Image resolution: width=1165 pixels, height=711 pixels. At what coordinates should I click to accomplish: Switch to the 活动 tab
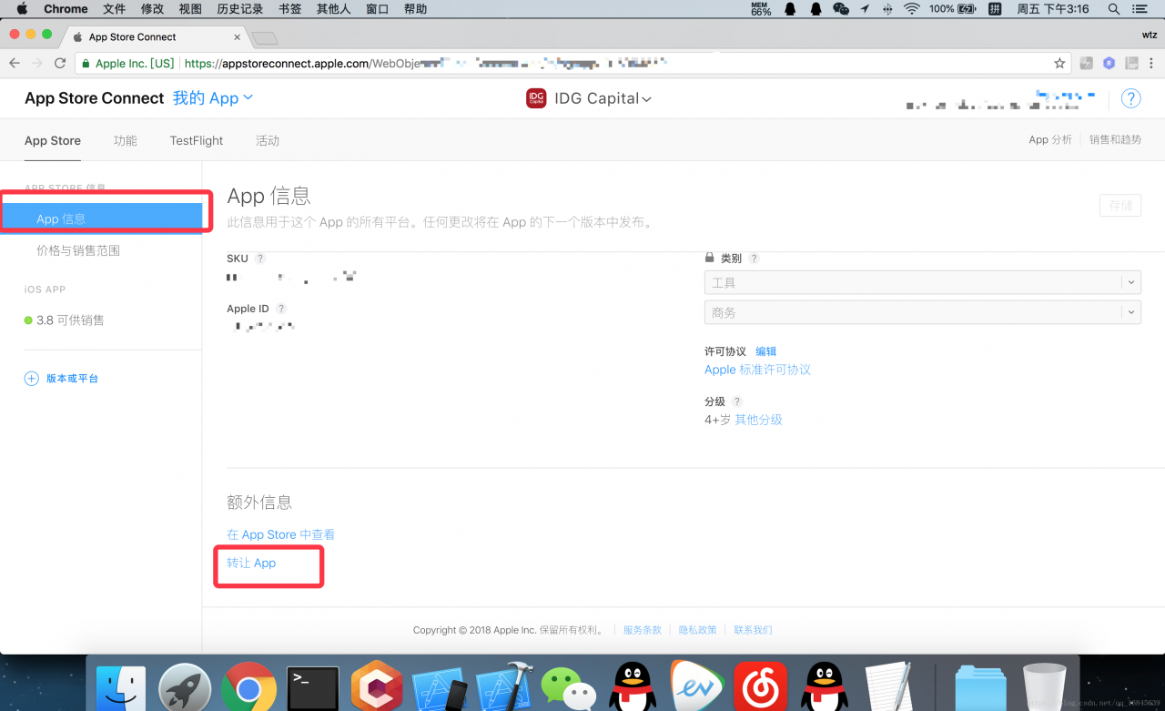268,140
